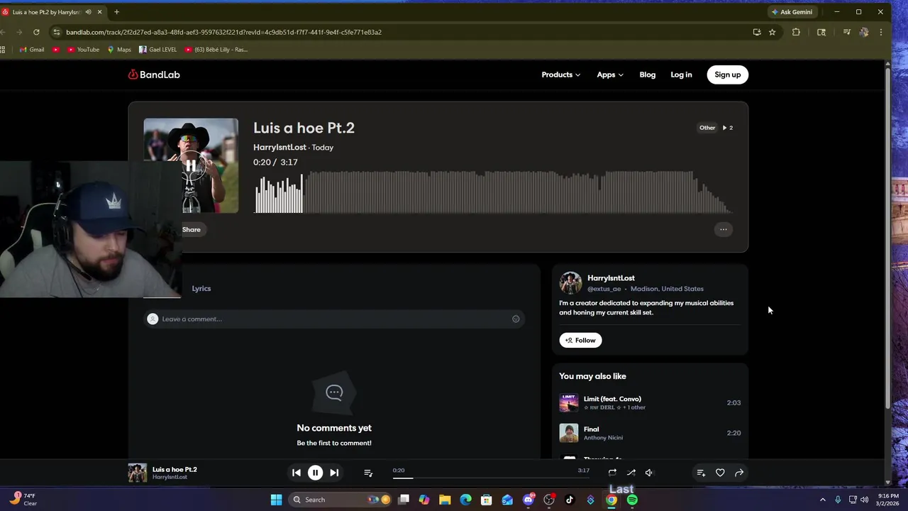Open the play queue icon

click(368, 473)
